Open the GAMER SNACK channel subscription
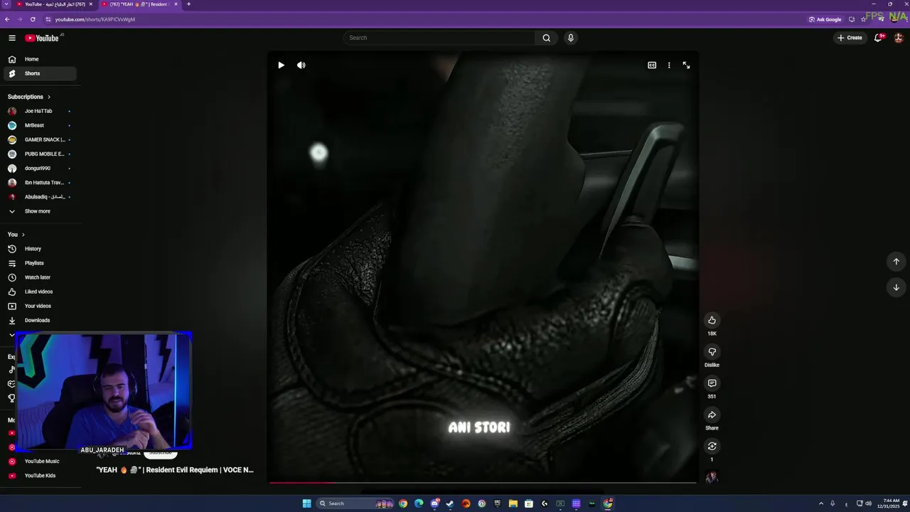The height and width of the screenshot is (512, 910). click(40, 139)
